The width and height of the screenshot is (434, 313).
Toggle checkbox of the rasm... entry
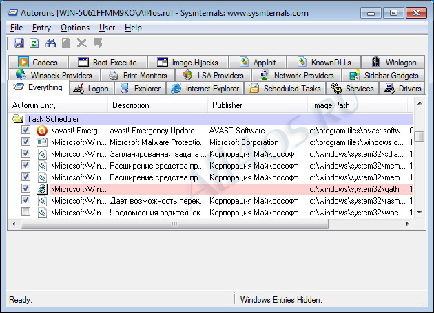coord(25,200)
